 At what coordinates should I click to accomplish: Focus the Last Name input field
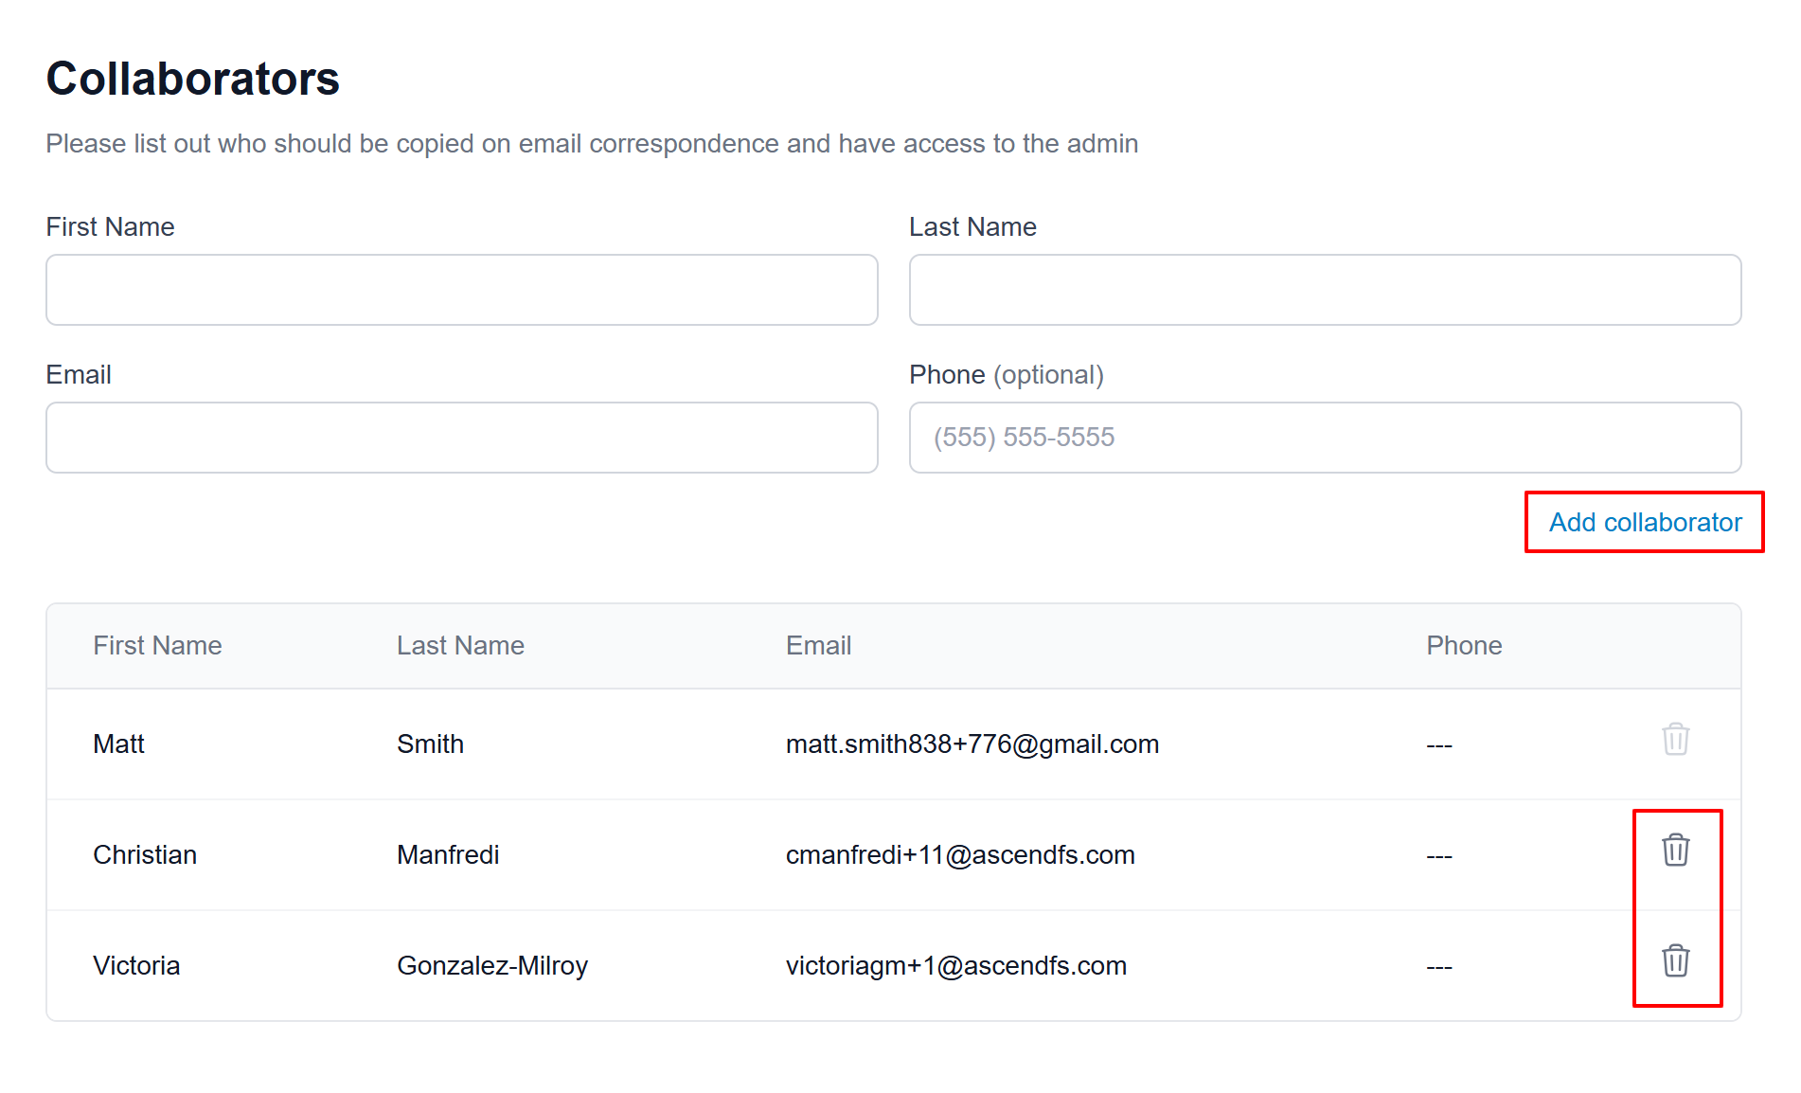pos(1325,290)
